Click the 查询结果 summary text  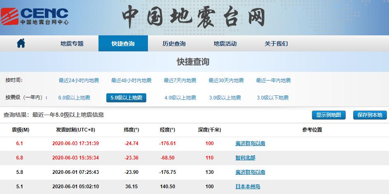pos(54,115)
